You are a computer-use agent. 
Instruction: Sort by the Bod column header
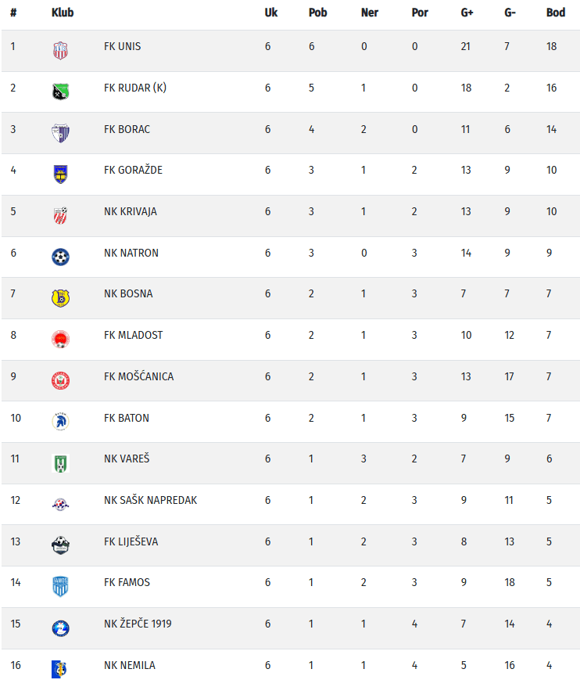point(556,13)
